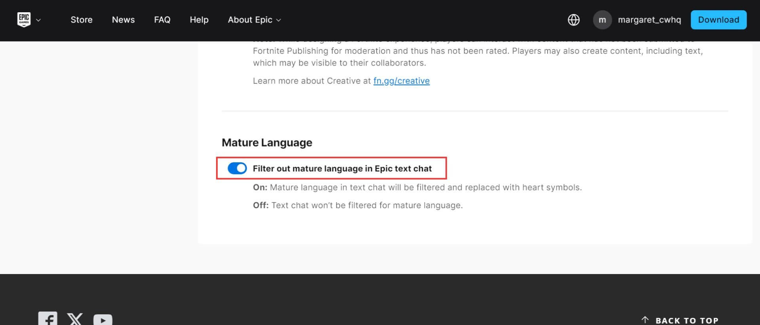
Task: Select Help in the navigation bar
Action: click(x=199, y=20)
